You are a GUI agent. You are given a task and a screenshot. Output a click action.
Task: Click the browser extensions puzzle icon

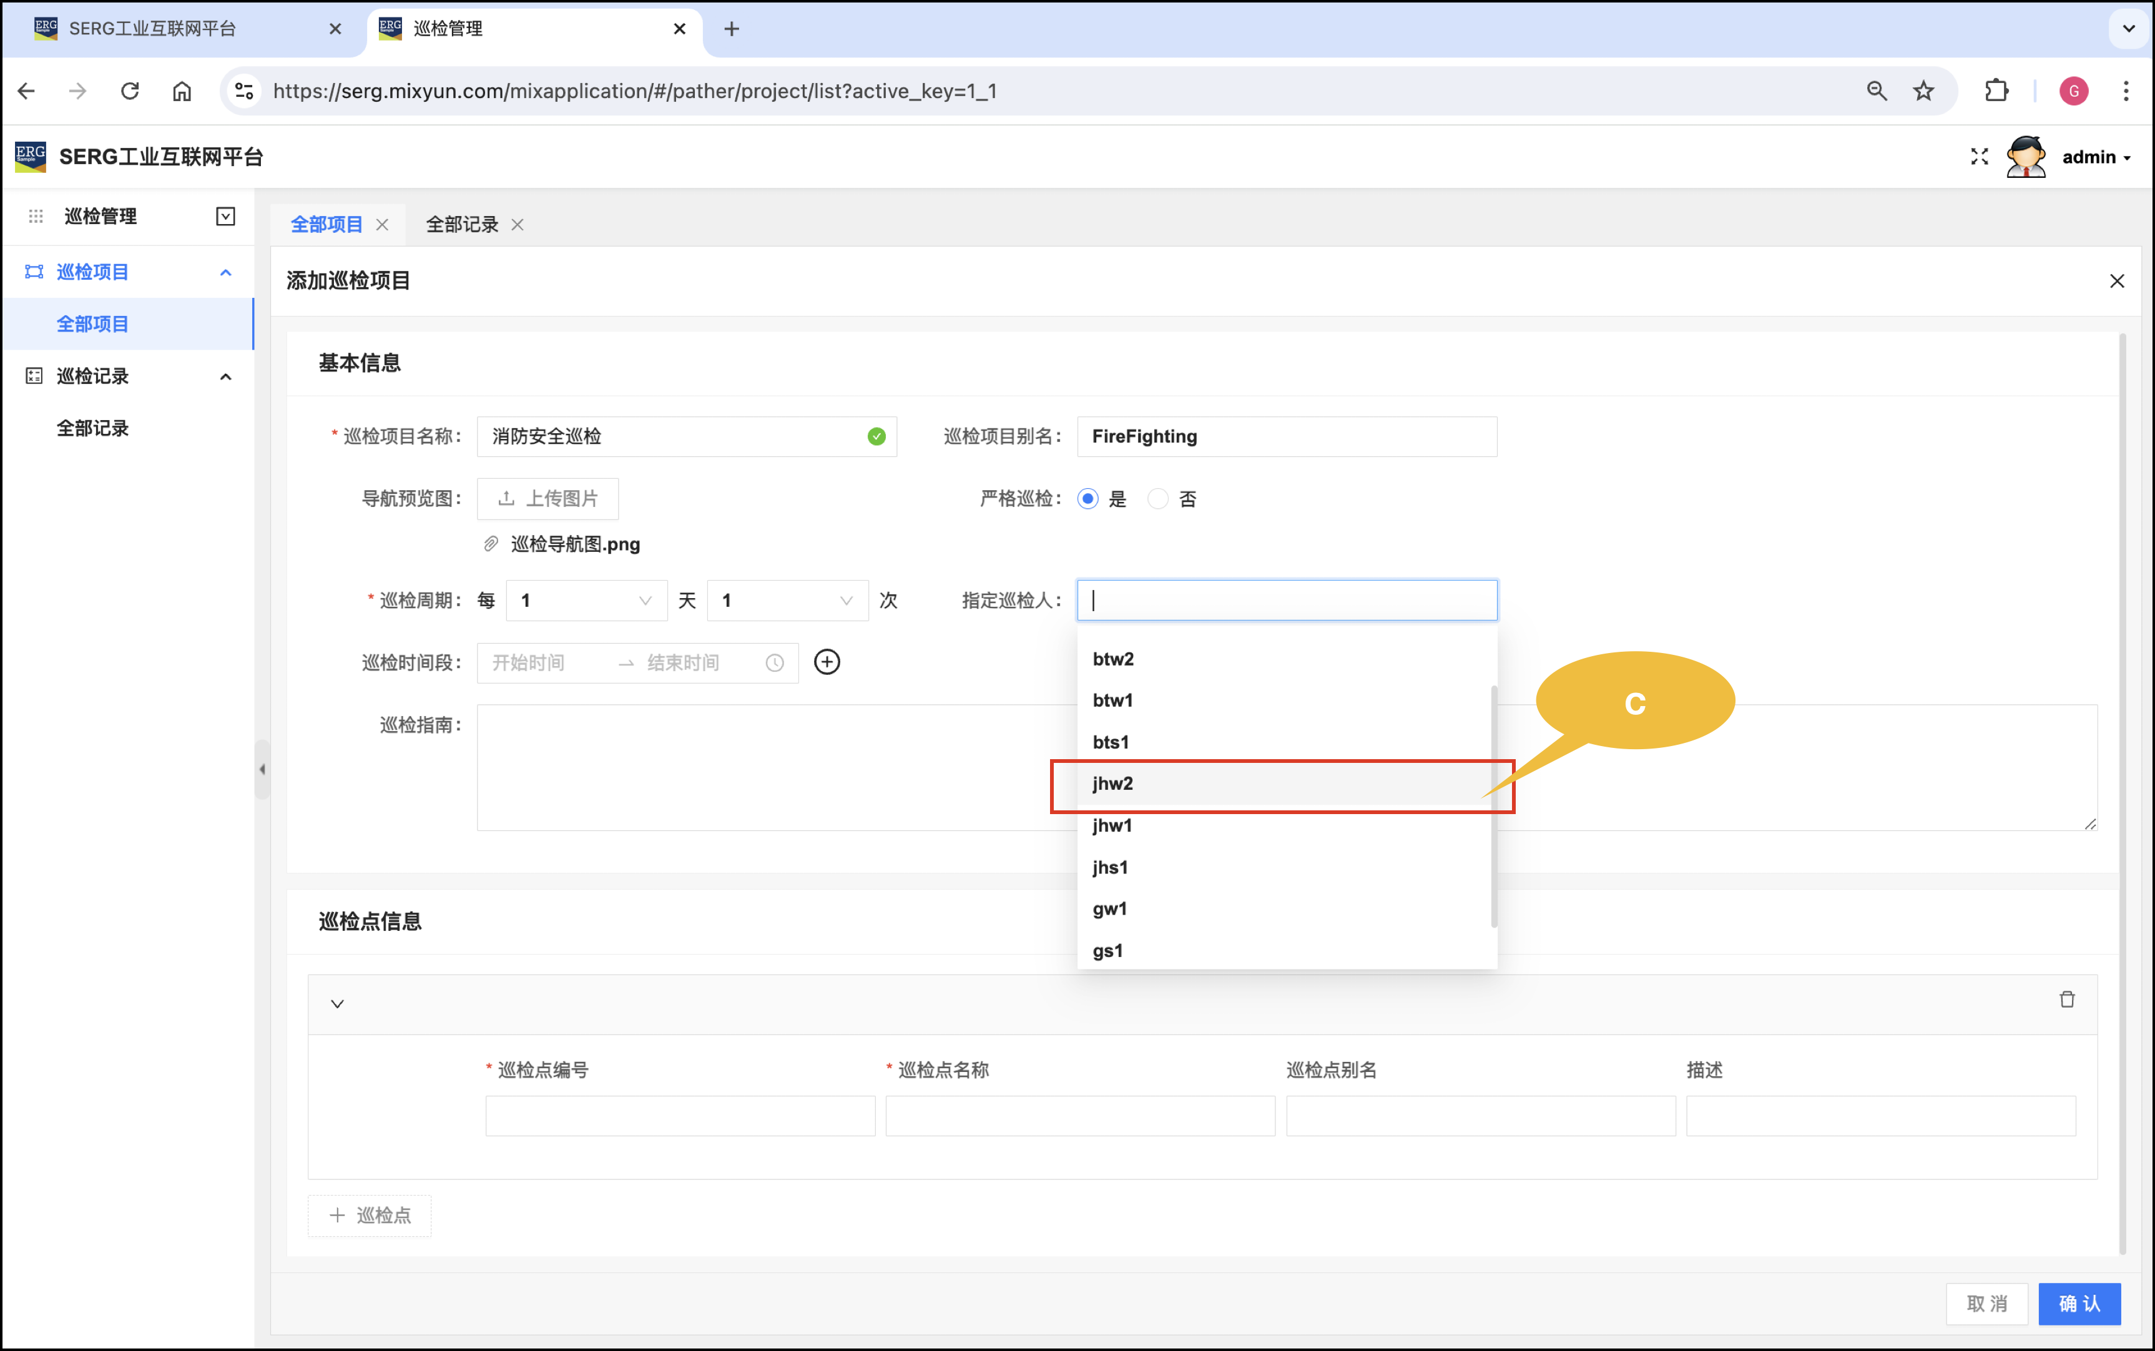click(1996, 91)
